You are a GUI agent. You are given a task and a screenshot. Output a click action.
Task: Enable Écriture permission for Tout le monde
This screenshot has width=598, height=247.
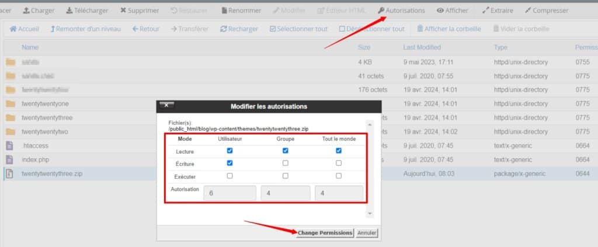coord(339,163)
